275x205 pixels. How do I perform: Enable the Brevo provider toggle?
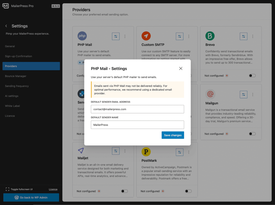[252, 76]
